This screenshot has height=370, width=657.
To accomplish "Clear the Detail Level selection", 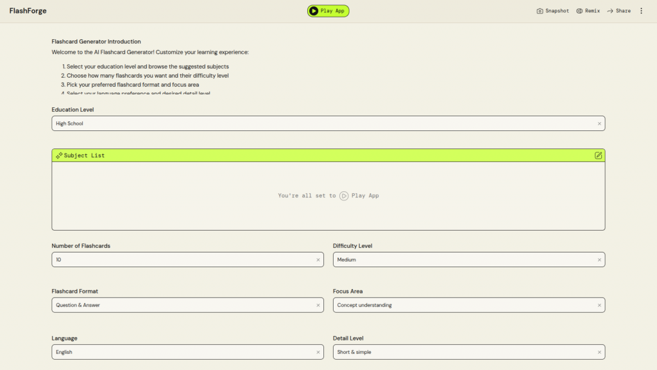I will [x=599, y=352].
